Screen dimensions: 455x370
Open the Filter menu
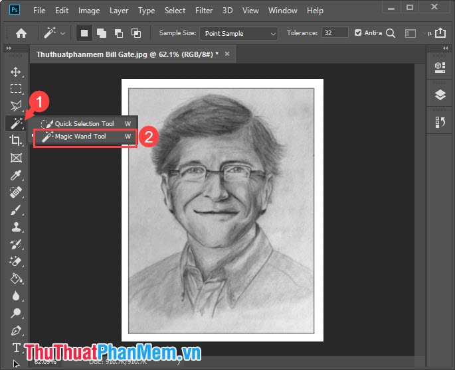204,11
